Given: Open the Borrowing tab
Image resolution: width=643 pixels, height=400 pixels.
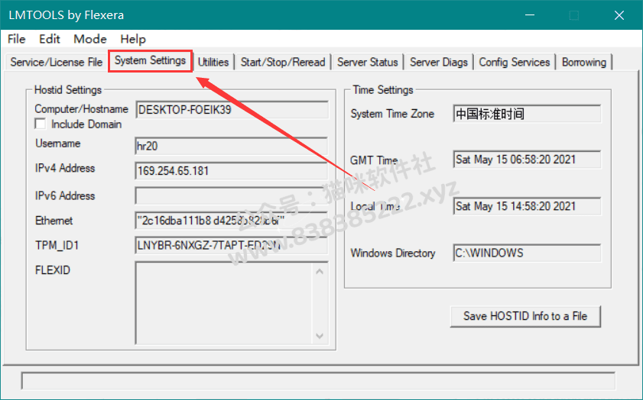Looking at the screenshot, I should [584, 63].
